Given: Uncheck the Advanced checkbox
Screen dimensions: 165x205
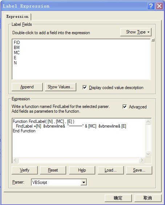Looking at the screenshot, I should click(125, 107).
